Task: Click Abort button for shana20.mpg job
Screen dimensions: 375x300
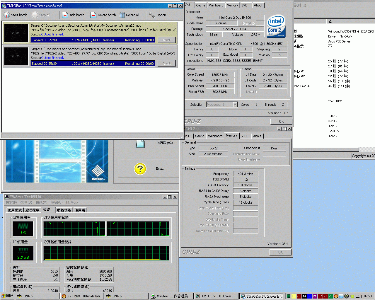Action: click(x=166, y=40)
